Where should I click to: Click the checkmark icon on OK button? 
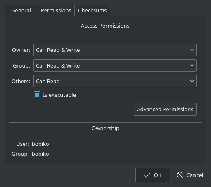coord(147,175)
